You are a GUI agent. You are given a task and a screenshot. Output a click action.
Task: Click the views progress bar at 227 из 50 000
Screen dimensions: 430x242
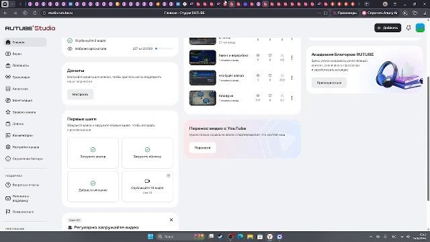(x=164, y=48)
